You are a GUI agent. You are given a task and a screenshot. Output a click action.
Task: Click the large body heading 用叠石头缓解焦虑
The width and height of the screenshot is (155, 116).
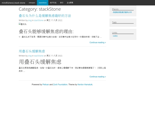40,62
